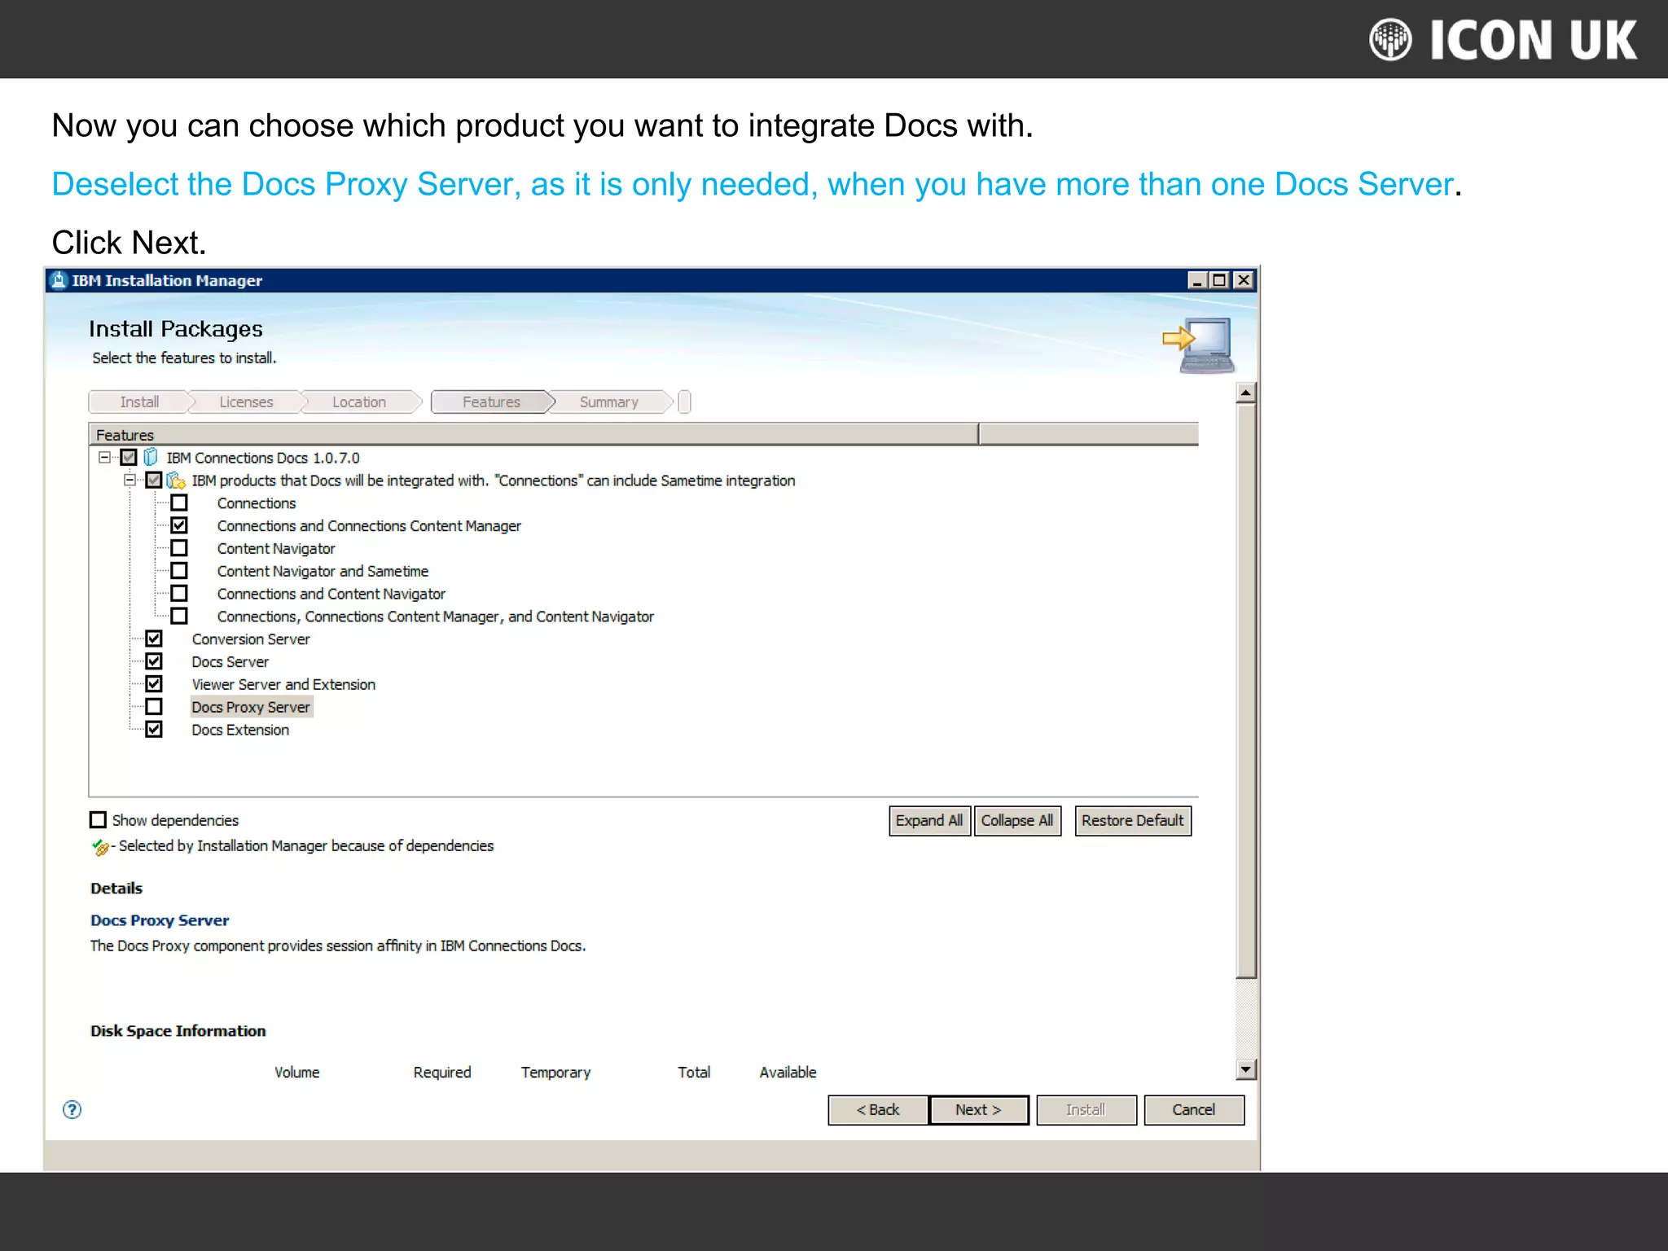
Task: Select the Conversion Server row label
Action: point(251,639)
